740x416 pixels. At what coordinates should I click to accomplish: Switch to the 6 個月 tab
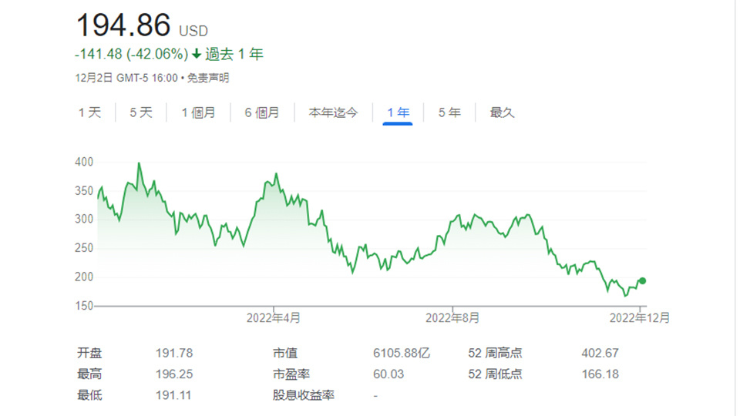[x=262, y=112]
